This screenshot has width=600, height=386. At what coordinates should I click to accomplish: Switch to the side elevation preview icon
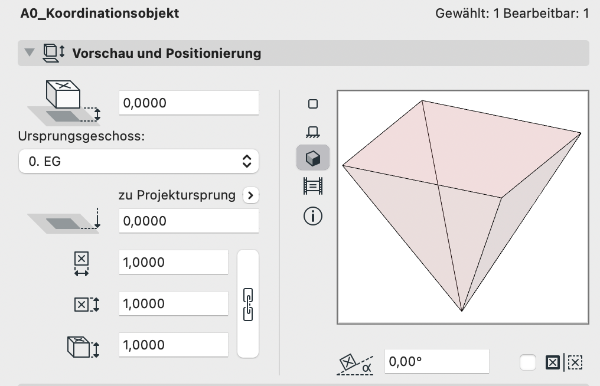pos(312,132)
